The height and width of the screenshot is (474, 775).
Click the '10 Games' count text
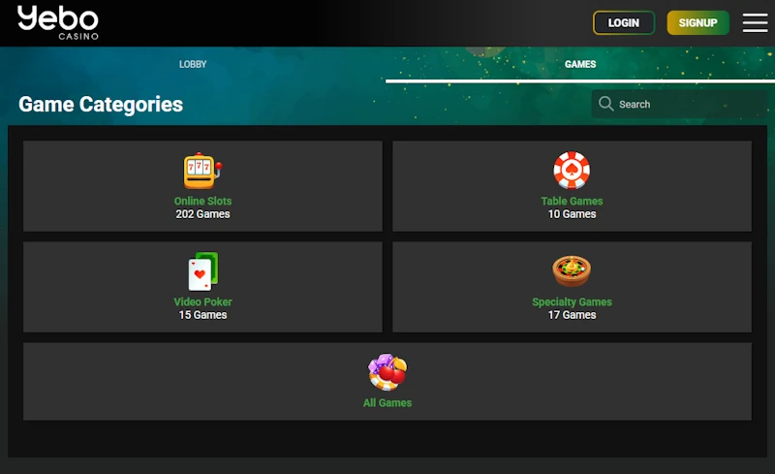pyautogui.click(x=572, y=214)
